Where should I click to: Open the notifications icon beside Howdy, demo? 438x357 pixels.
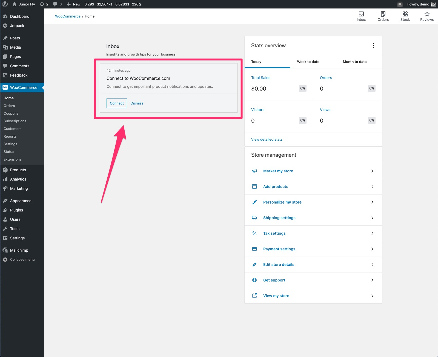pyautogui.click(x=400, y=4)
